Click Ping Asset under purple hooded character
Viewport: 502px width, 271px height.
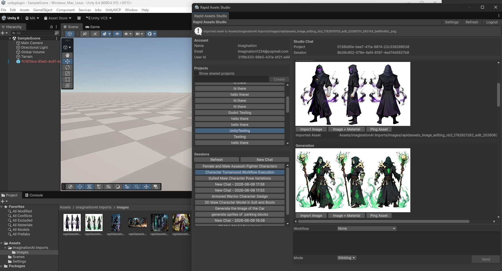pos(379,129)
